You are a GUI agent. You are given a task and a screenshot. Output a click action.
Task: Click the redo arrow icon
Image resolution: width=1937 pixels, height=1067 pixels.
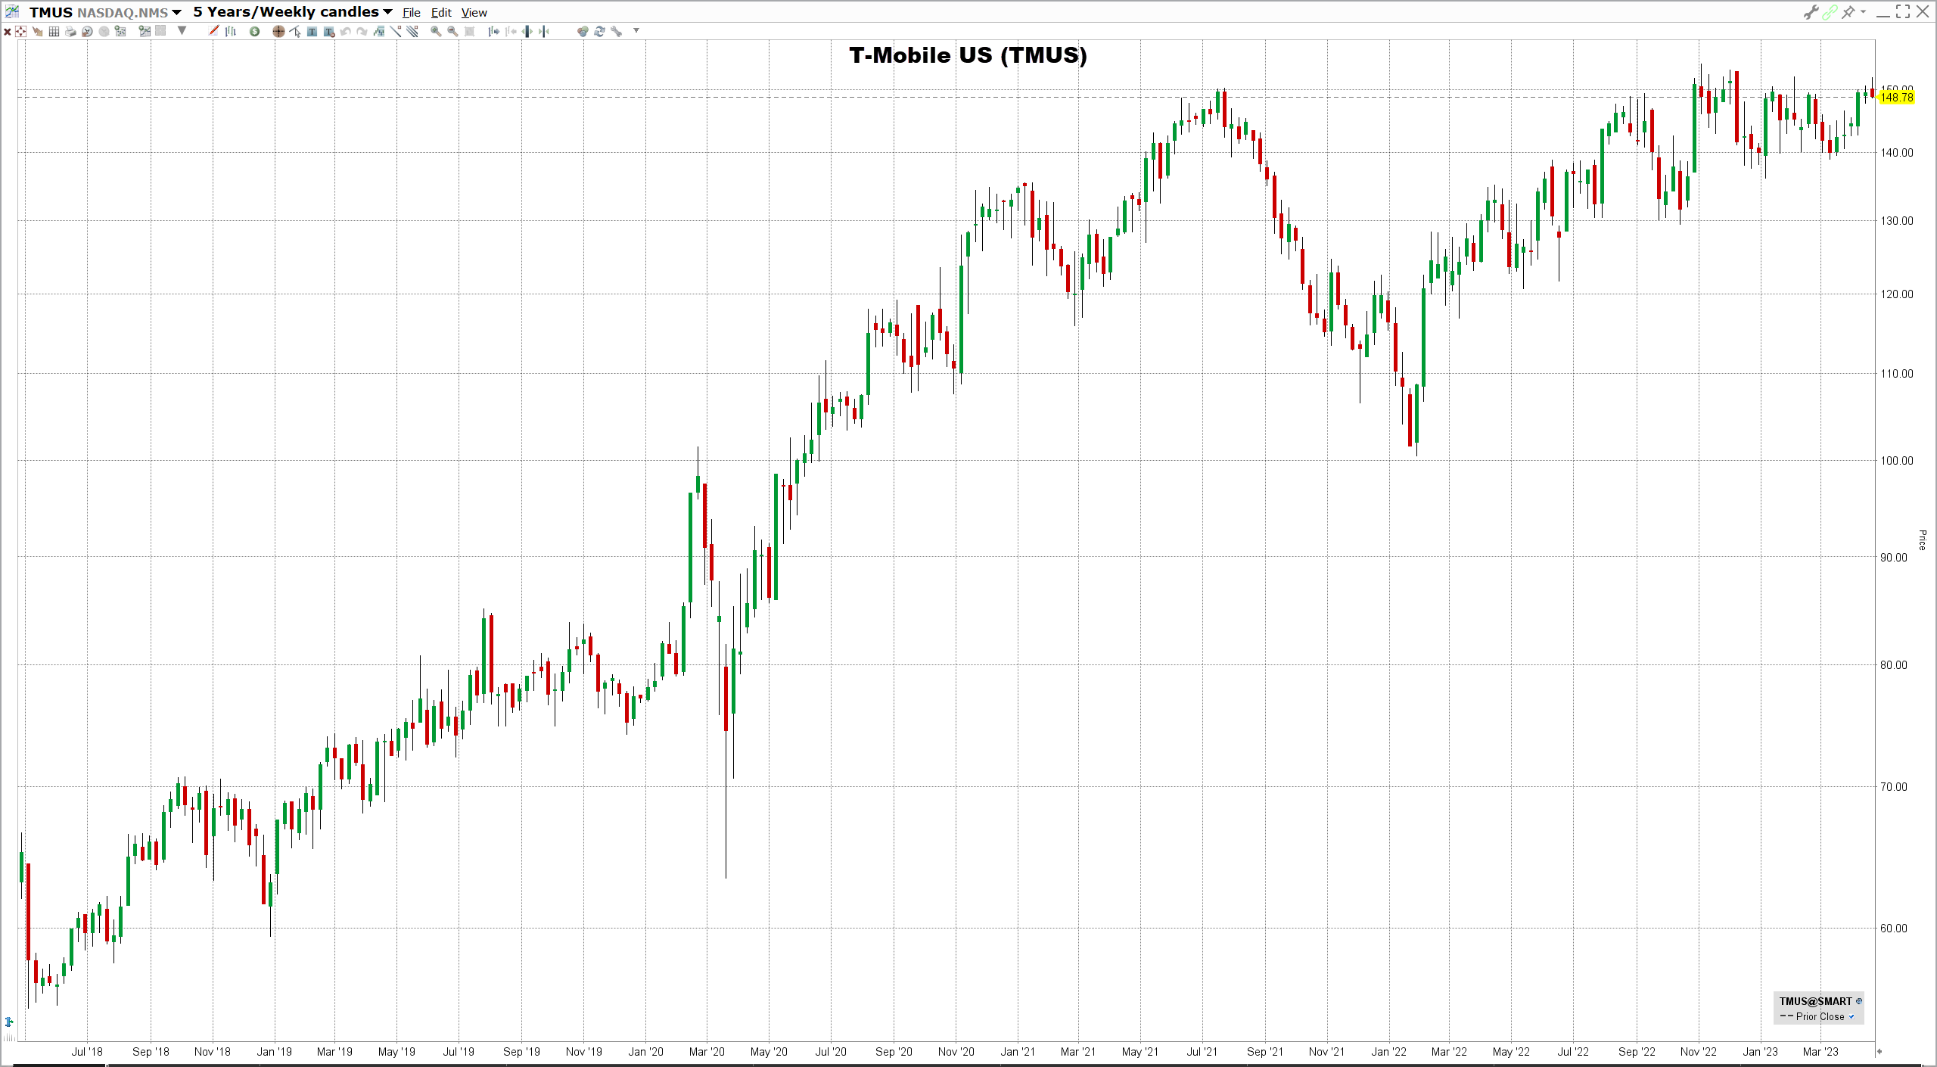362,32
